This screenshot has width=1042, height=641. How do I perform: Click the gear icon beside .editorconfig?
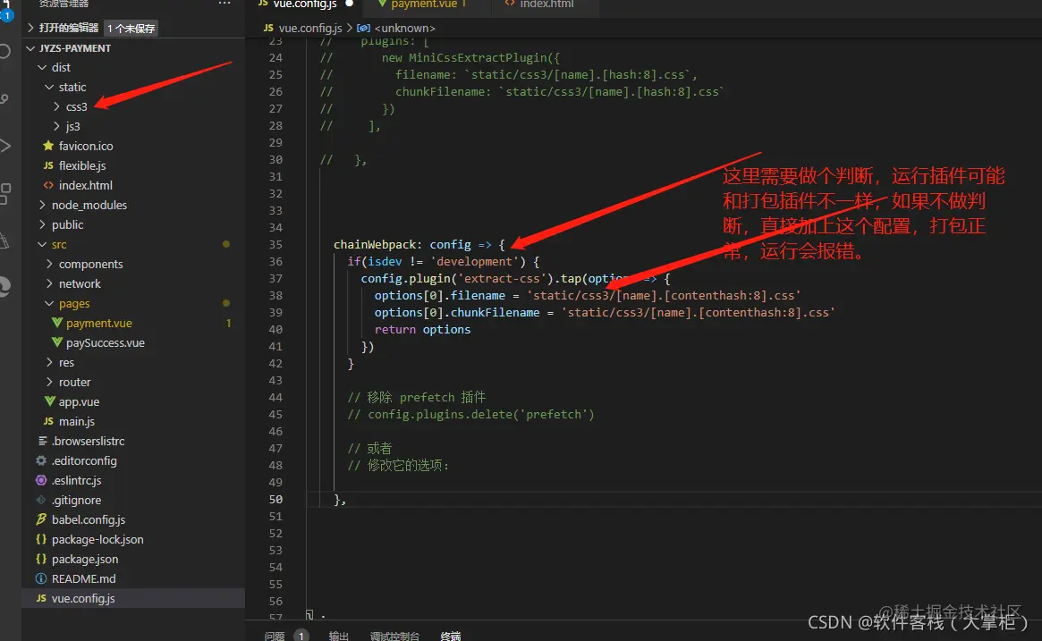(x=41, y=460)
